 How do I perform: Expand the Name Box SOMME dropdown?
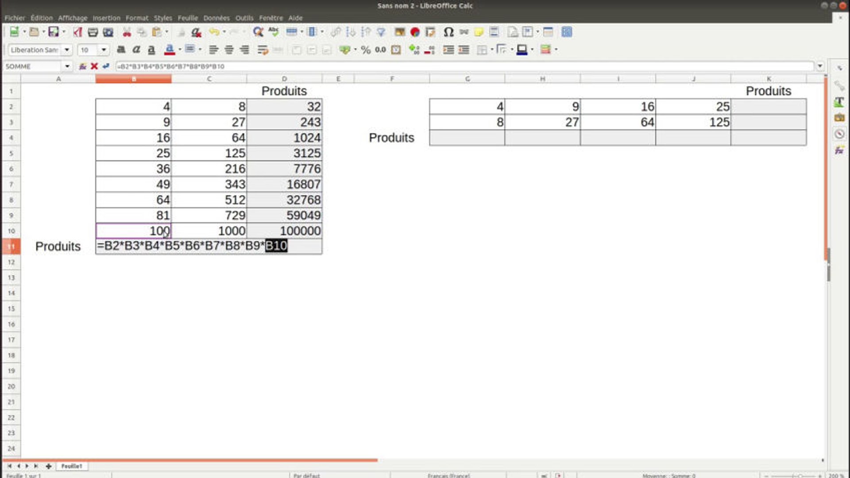tap(67, 66)
